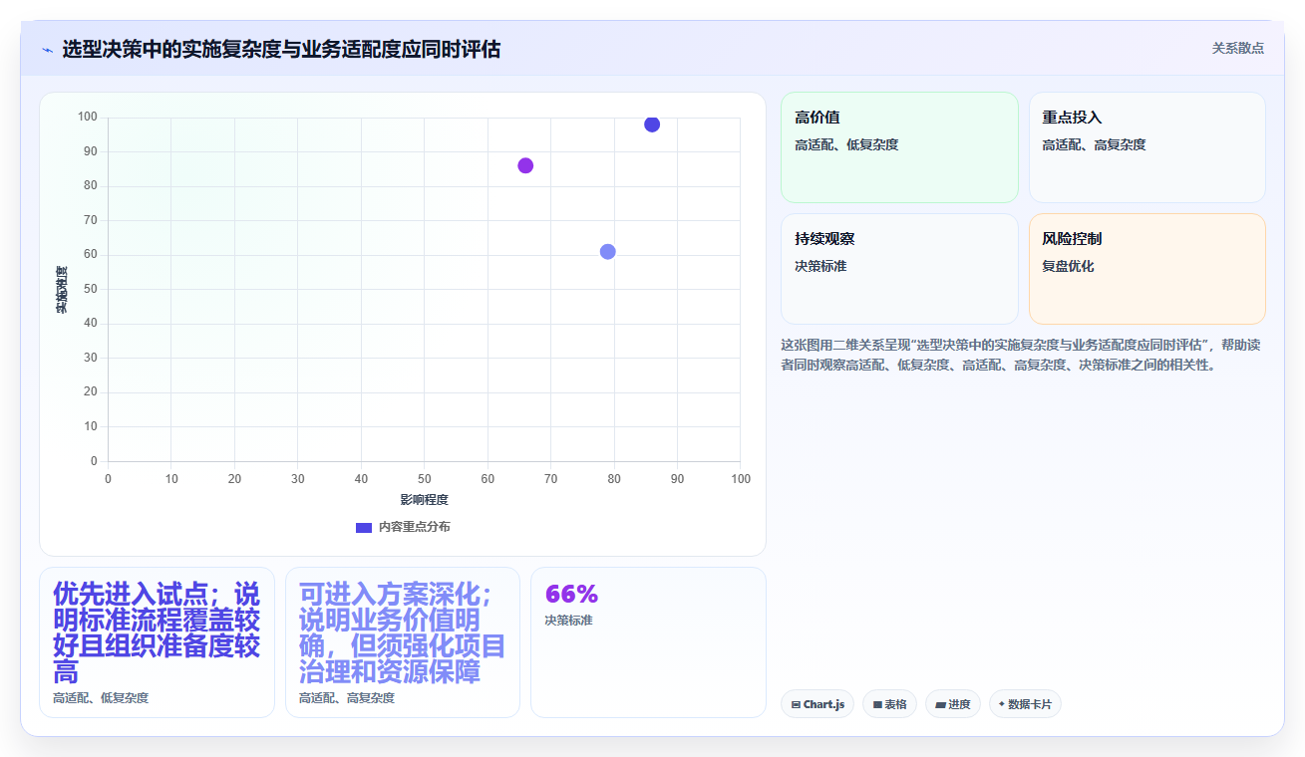The width and height of the screenshot is (1305, 757).
Task: Click the 数据卡片 tag chip
Action: click(1025, 704)
